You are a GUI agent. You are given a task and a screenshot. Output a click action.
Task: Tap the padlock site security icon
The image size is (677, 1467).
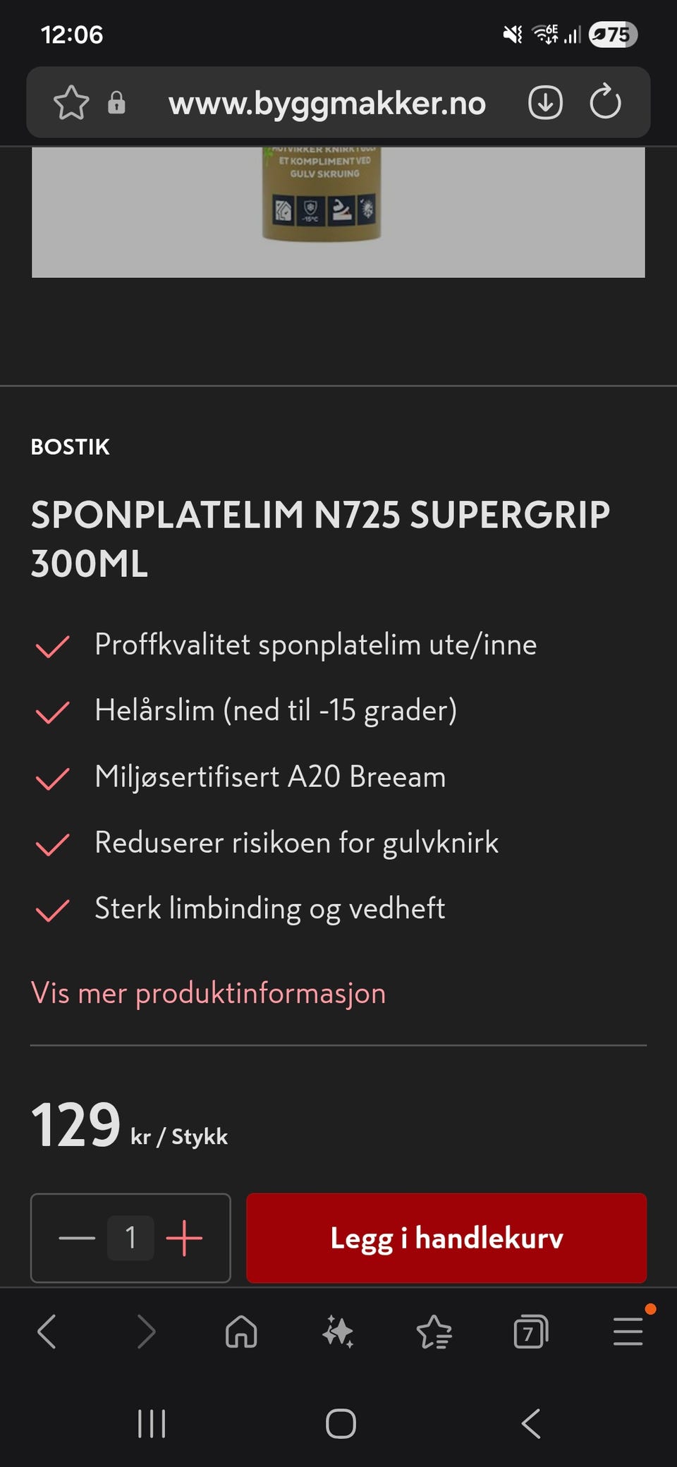pyautogui.click(x=116, y=103)
